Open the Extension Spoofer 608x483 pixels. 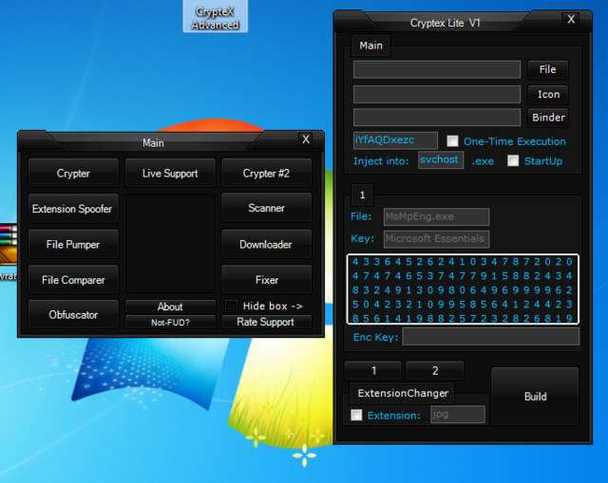tap(73, 209)
